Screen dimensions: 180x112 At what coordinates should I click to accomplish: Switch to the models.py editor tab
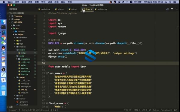[x=44, y=9]
